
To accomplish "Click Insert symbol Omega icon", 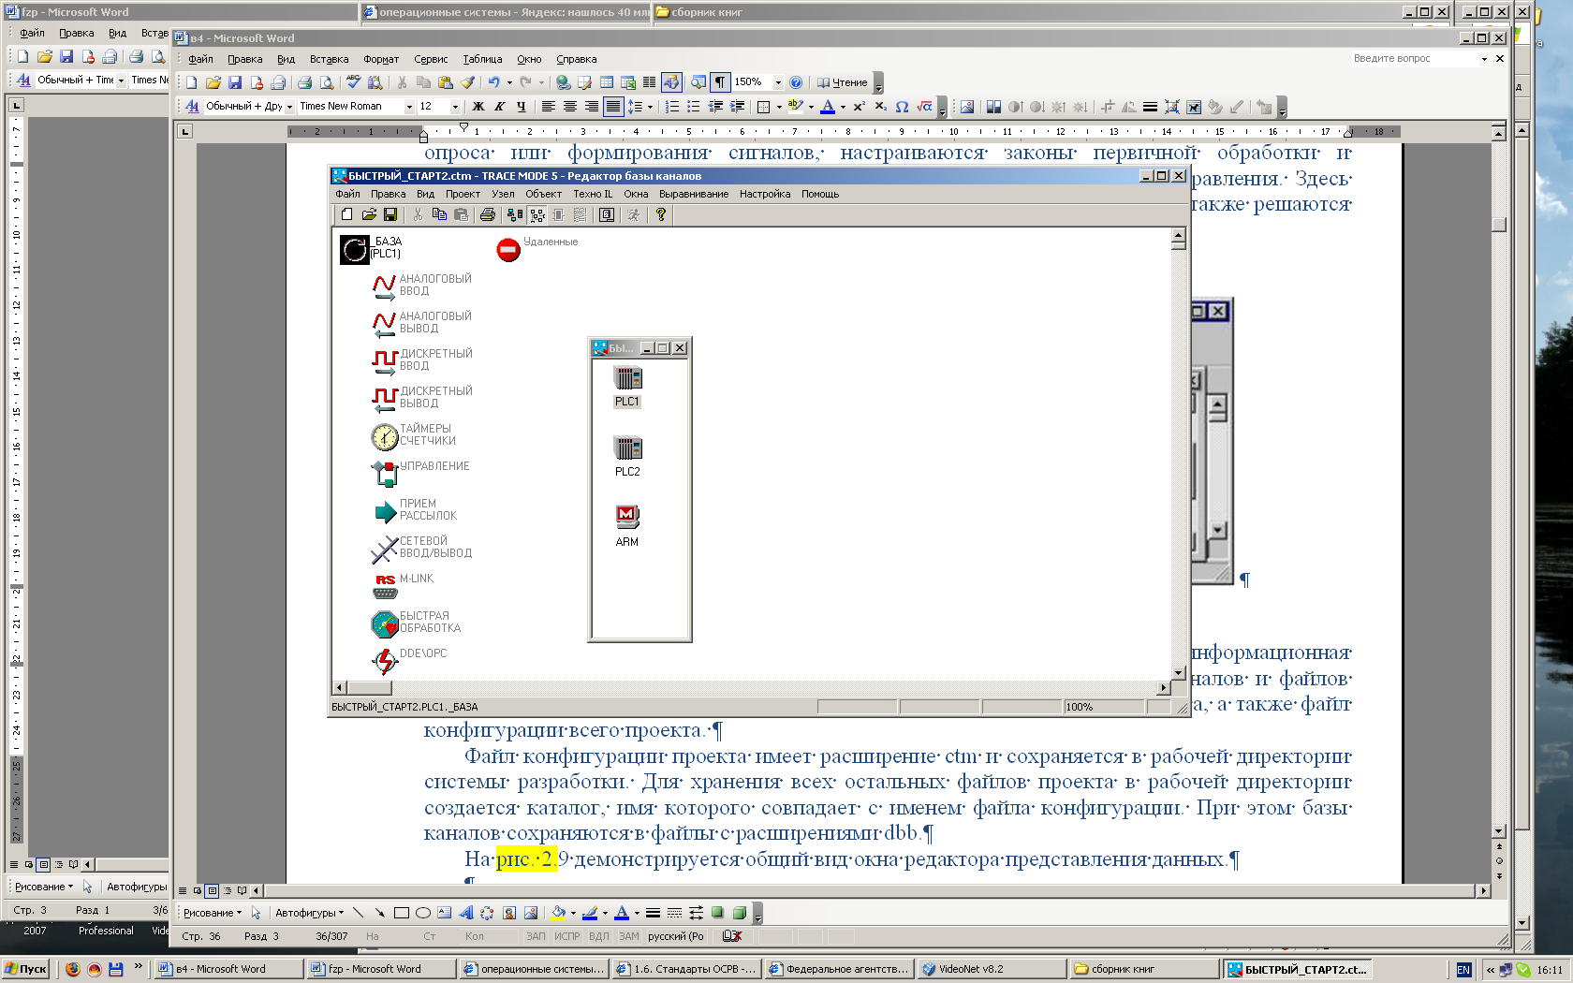I will pyautogui.click(x=902, y=107).
